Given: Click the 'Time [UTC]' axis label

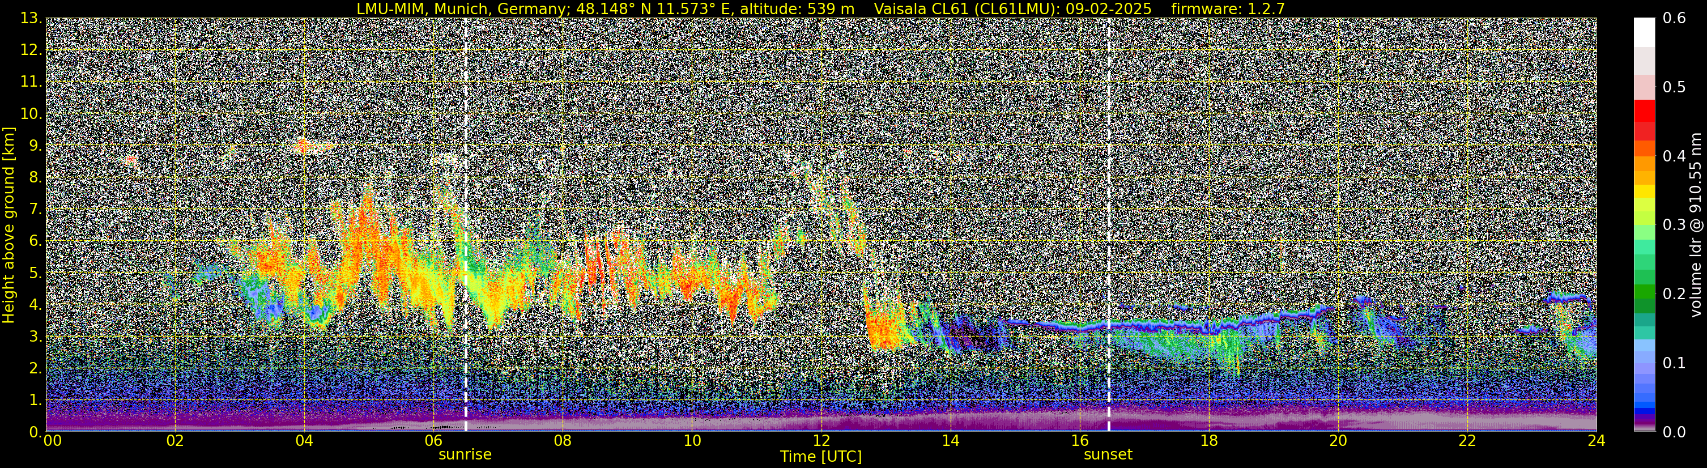Looking at the screenshot, I should (x=821, y=457).
